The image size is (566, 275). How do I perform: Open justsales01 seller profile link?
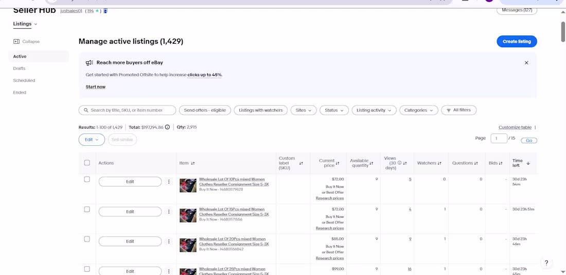(x=71, y=11)
